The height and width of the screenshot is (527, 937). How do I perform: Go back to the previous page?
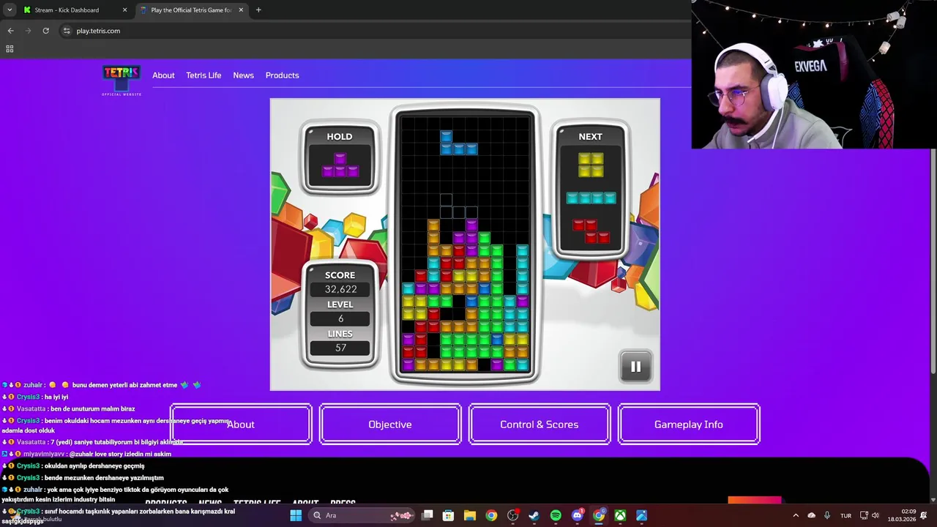(x=10, y=31)
